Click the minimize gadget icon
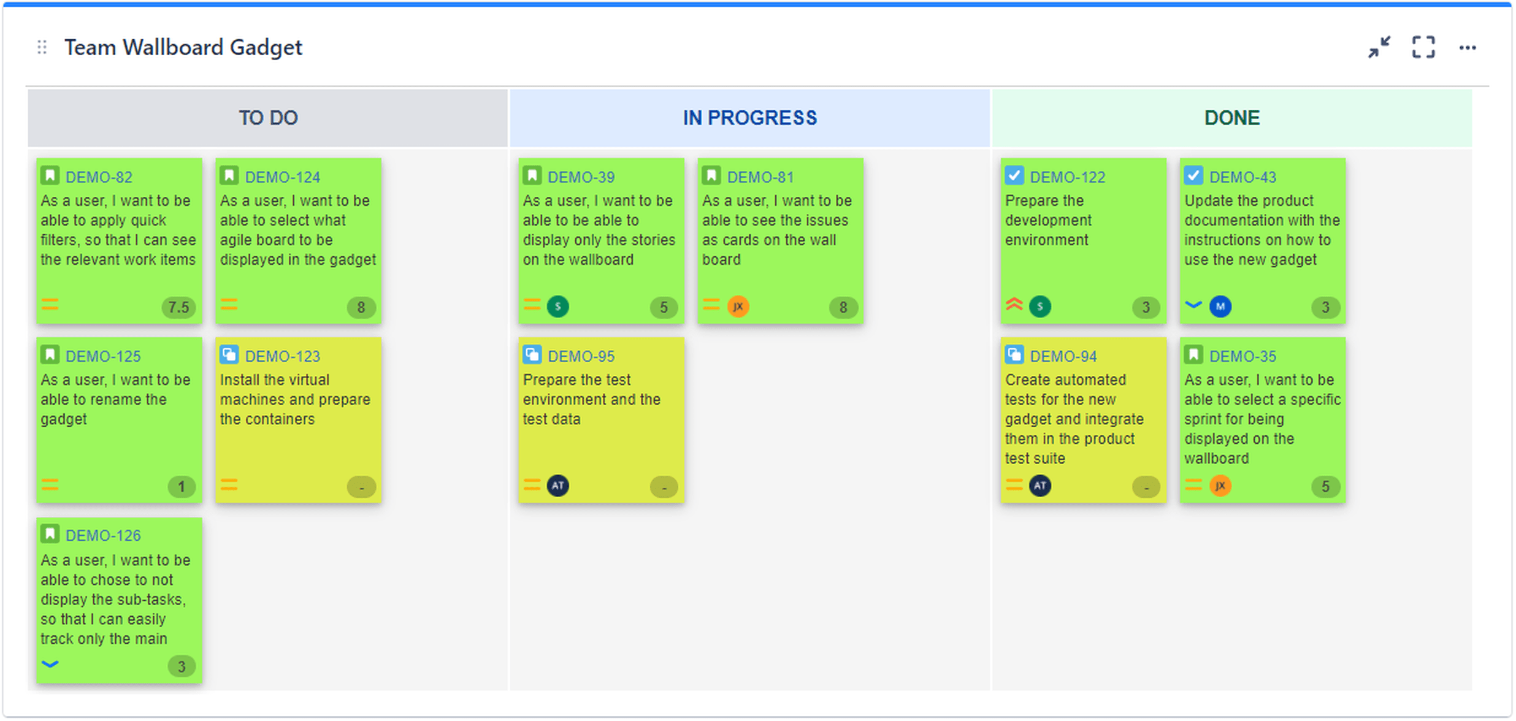This screenshot has height=721, width=1516. pyautogui.click(x=1379, y=47)
